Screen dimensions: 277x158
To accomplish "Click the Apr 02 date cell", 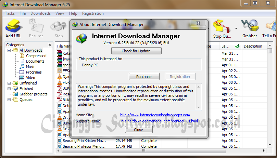I will coord(231,71).
